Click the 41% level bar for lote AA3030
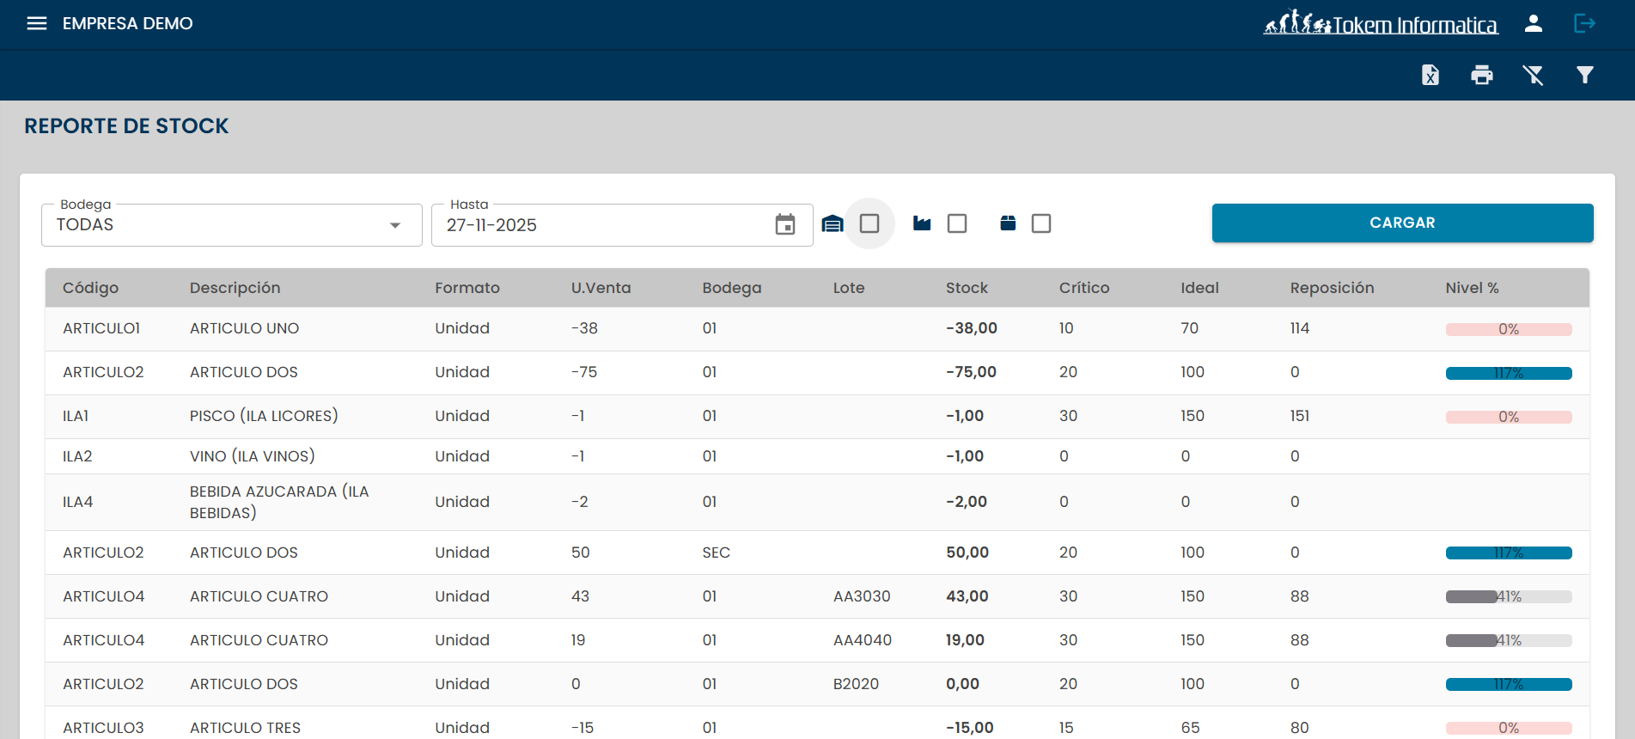Viewport: 1635px width, 739px height. click(1509, 596)
